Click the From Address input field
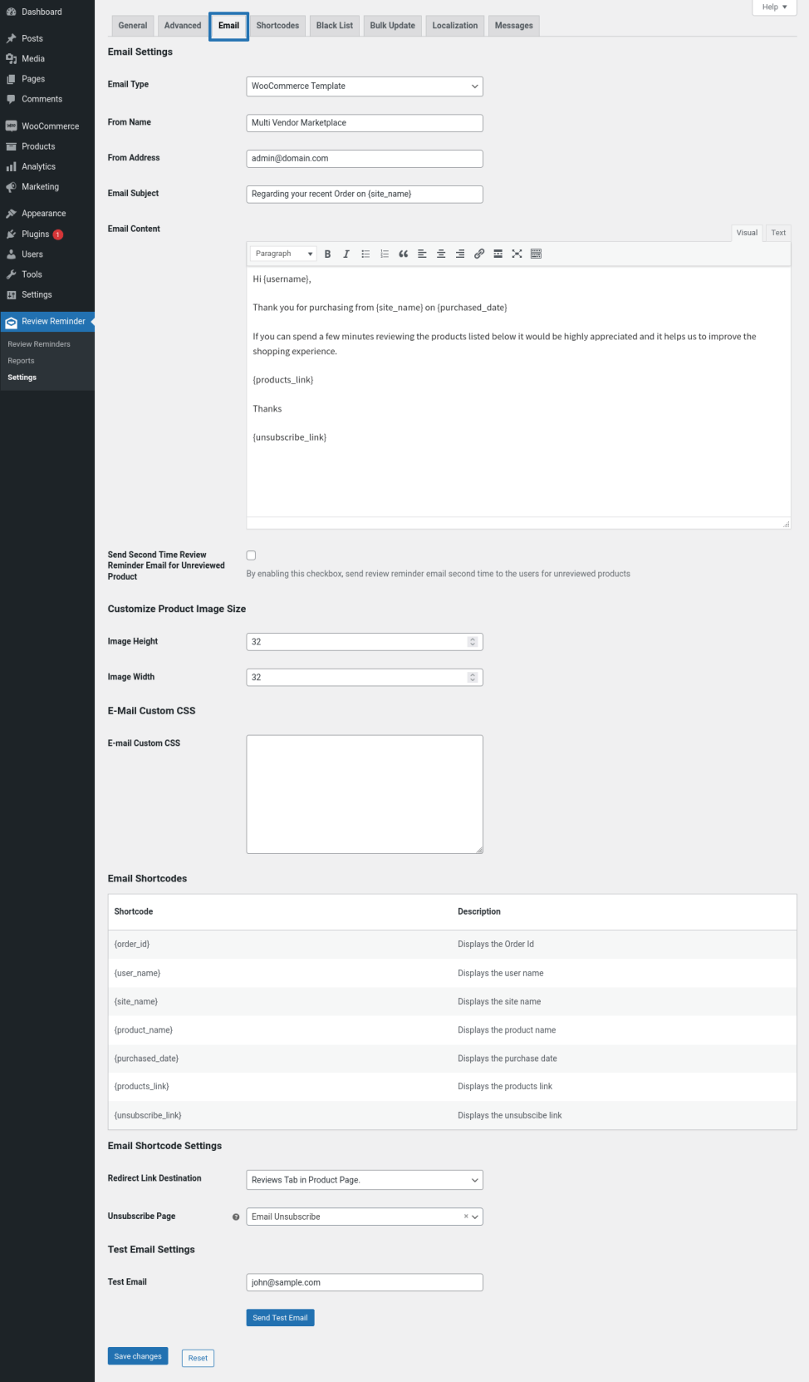Viewport: 809px width, 1382px height. (x=365, y=159)
